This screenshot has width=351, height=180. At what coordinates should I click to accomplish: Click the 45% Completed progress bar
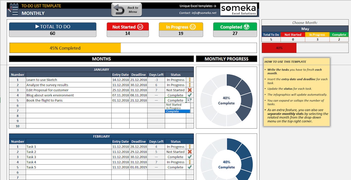tap(66, 48)
